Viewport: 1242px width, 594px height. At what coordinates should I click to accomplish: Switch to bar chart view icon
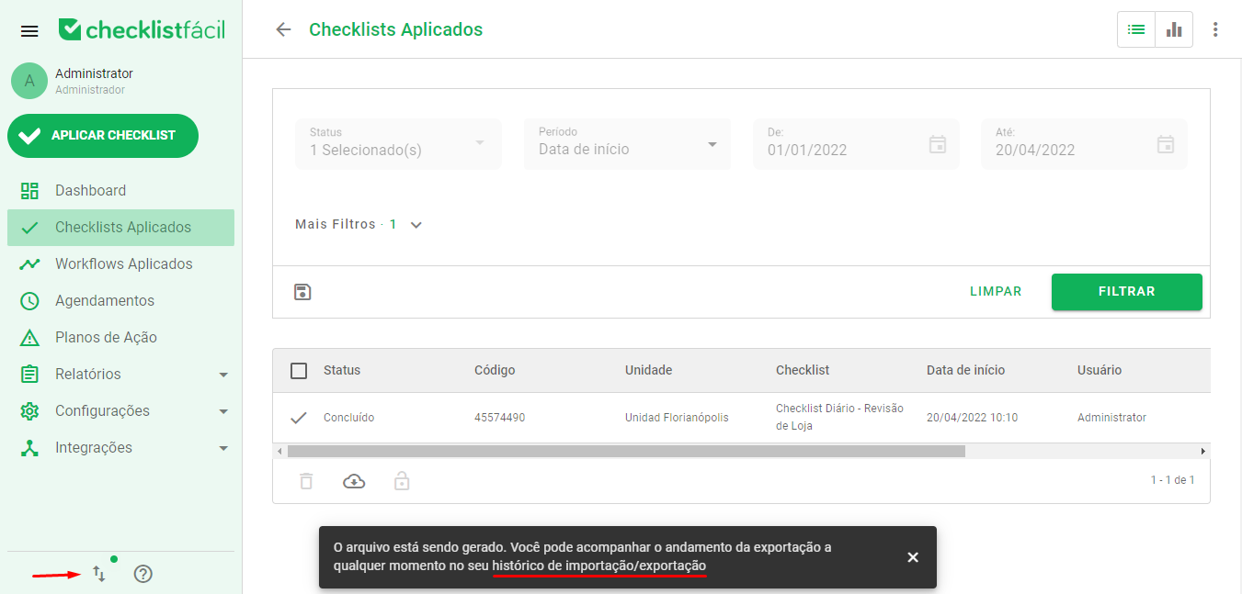click(x=1174, y=29)
